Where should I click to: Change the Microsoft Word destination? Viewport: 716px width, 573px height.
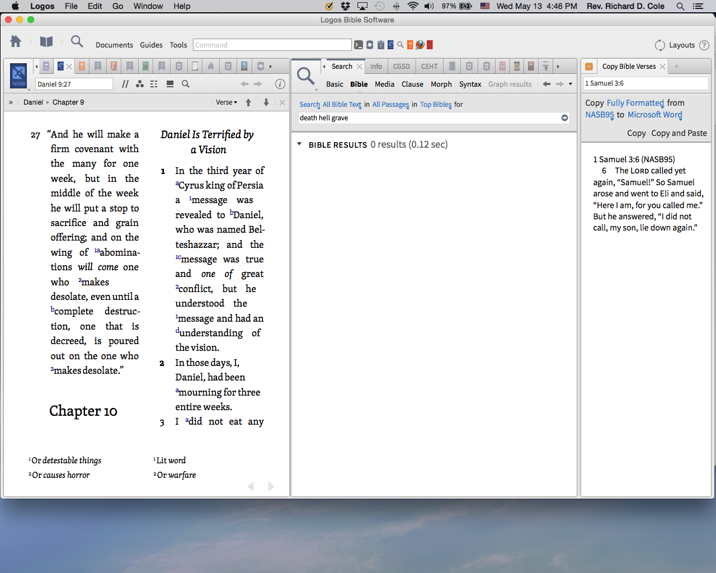pyautogui.click(x=655, y=115)
